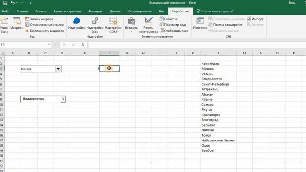The height and width of the screenshot is (172, 306).
Task: Select column B header
Action: pos(29,53)
